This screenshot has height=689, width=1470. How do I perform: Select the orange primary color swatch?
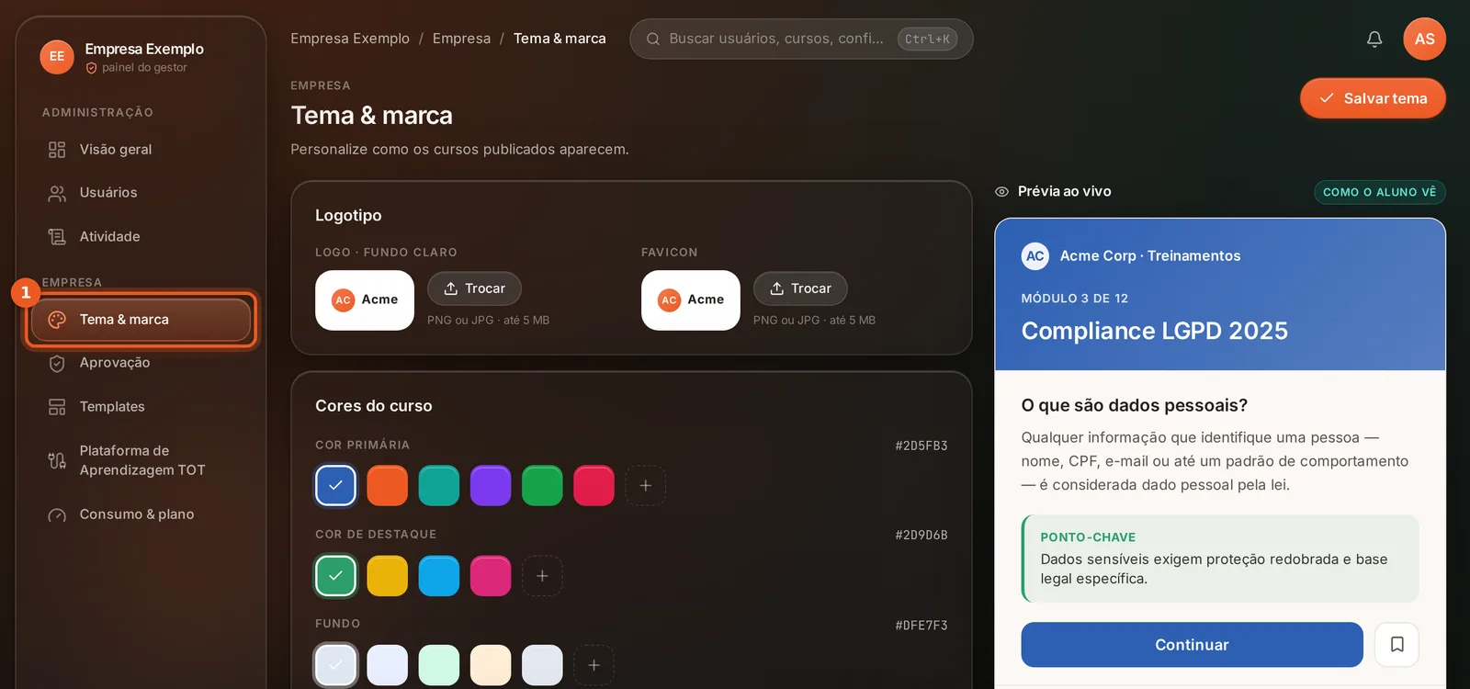click(387, 485)
